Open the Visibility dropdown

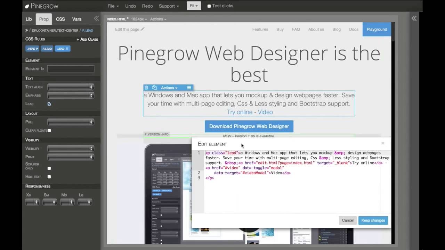pyautogui.click(x=71, y=149)
